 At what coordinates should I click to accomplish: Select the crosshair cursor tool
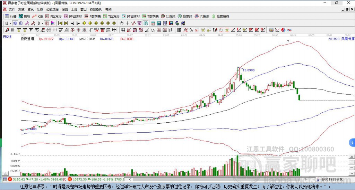[128, 23]
